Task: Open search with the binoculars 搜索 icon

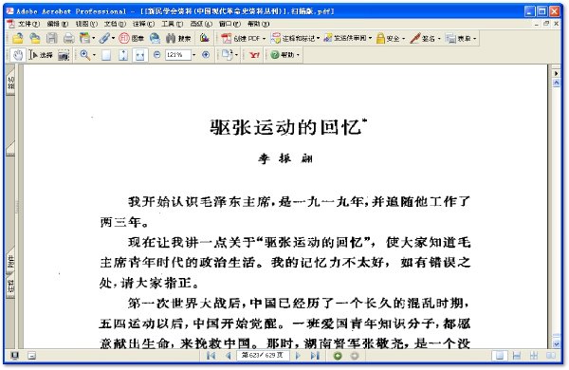Action: click(x=178, y=38)
